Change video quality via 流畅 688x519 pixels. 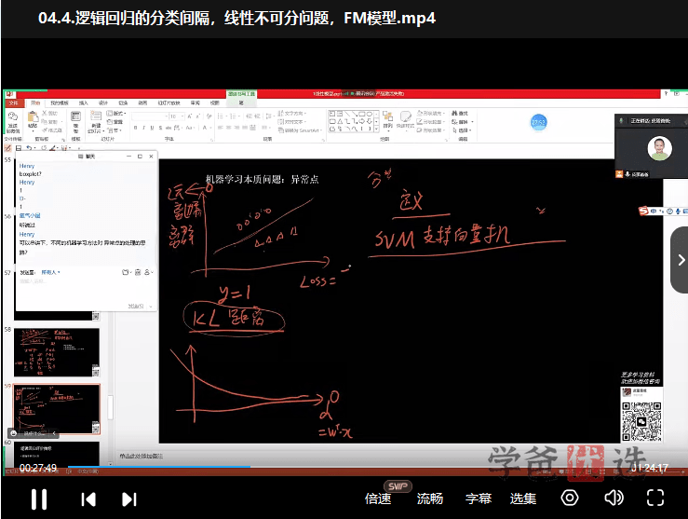pyautogui.click(x=429, y=499)
